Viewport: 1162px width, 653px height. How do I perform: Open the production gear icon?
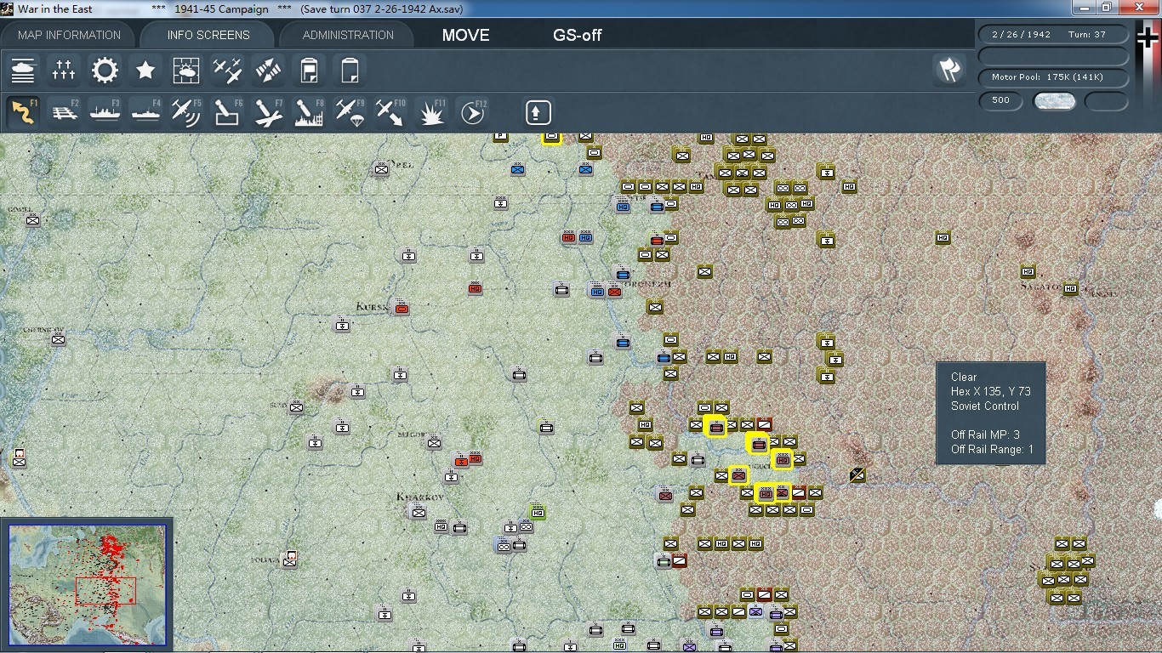[x=105, y=70]
